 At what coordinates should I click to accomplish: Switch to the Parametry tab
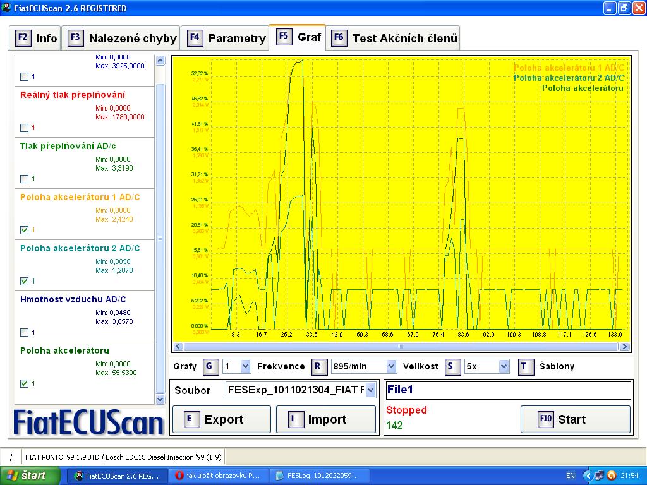(227, 38)
